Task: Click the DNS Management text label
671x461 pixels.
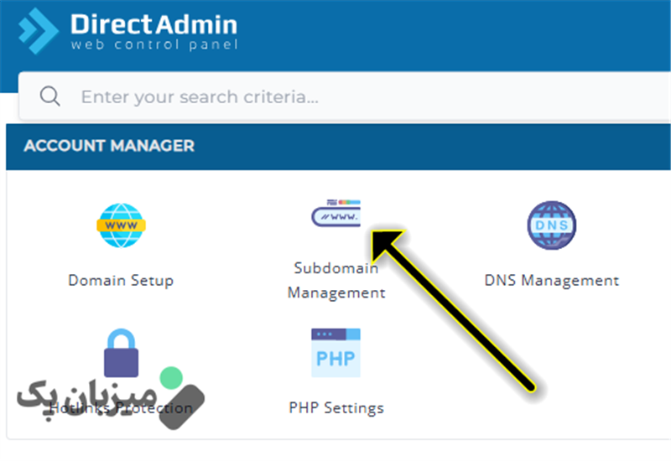Action: point(552,281)
